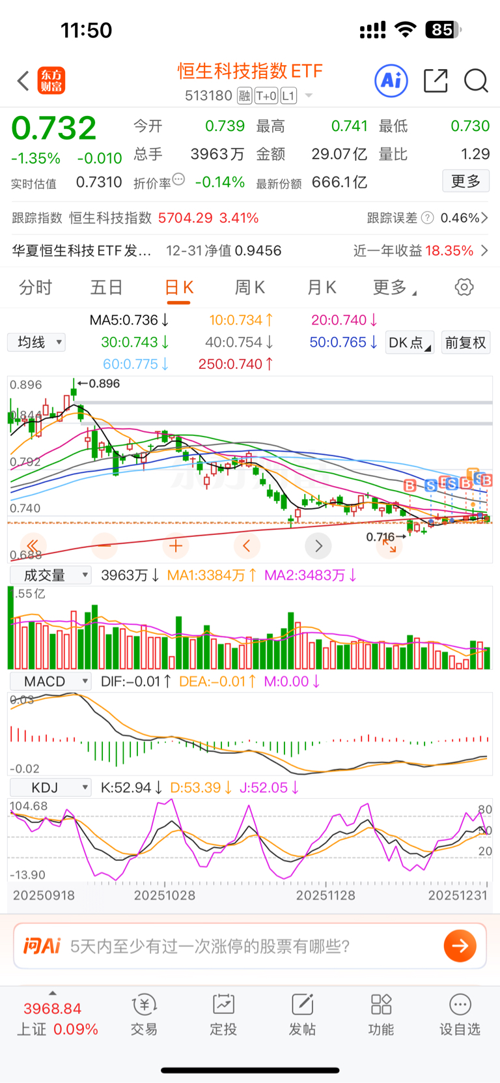The image size is (500, 1083).
Task: Open the MACD indicator dropdown
Action: point(51,681)
